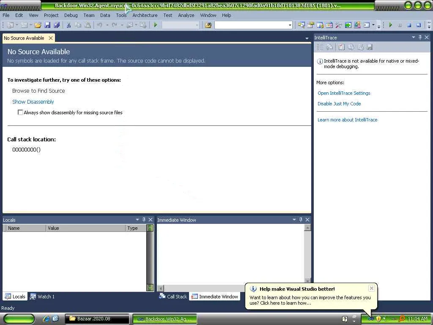
Task: Select the Immediate Window tab
Action: [x=214, y=297]
